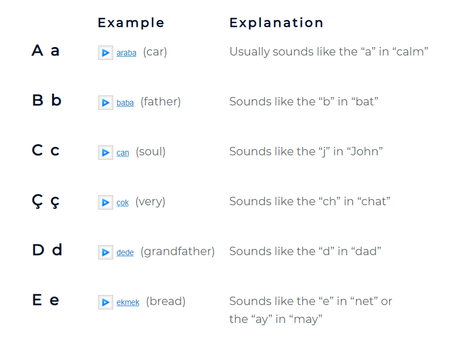The width and height of the screenshot is (462, 337).
Task: Play pronunciation of ekmek
Action: pyautogui.click(x=105, y=302)
